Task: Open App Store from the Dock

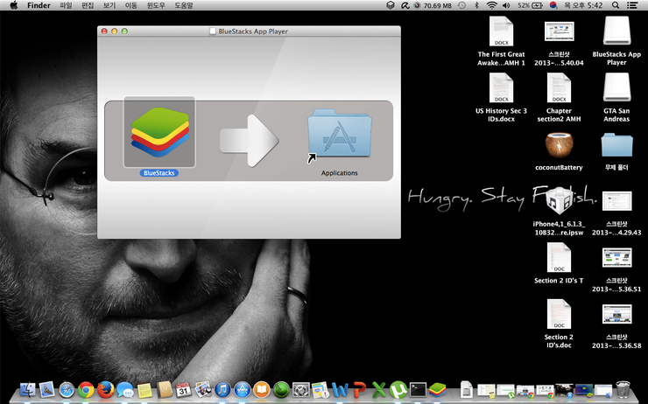Action: click(243, 389)
